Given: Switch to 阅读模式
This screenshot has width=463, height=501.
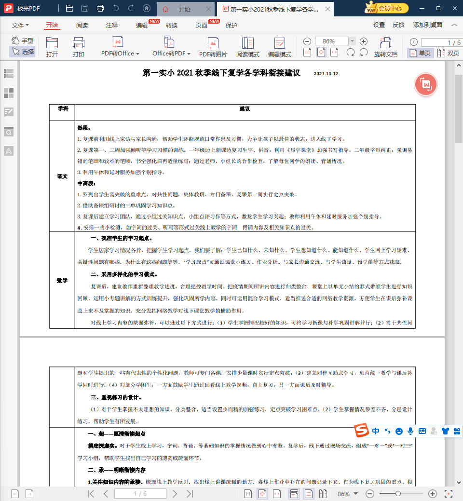Looking at the screenshot, I should pyautogui.click(x=247, y=47).
